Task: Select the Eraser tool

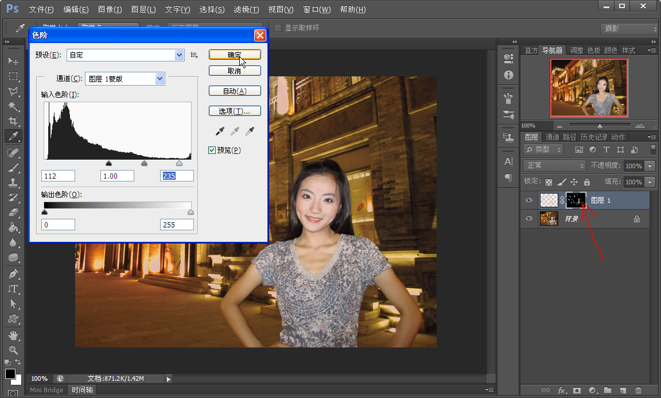Action: coord(13,212)
